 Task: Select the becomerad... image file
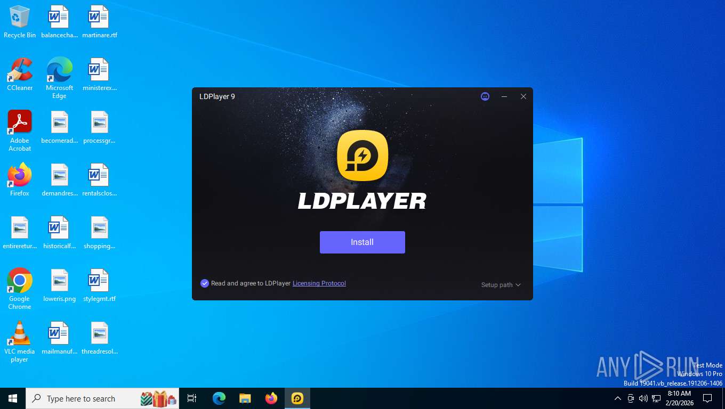pos(59,127)
